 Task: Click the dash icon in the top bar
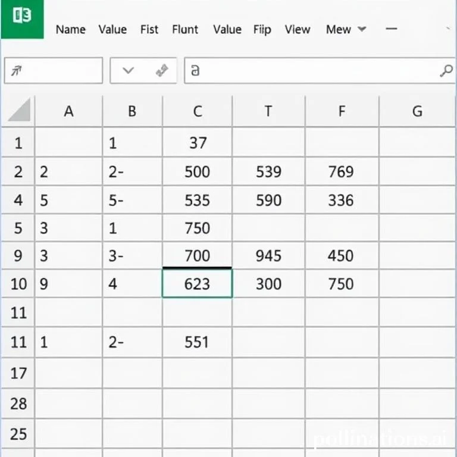coord(391,29)
